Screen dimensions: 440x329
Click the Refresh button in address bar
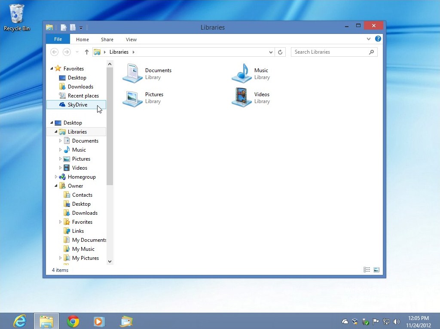point(280,52)
